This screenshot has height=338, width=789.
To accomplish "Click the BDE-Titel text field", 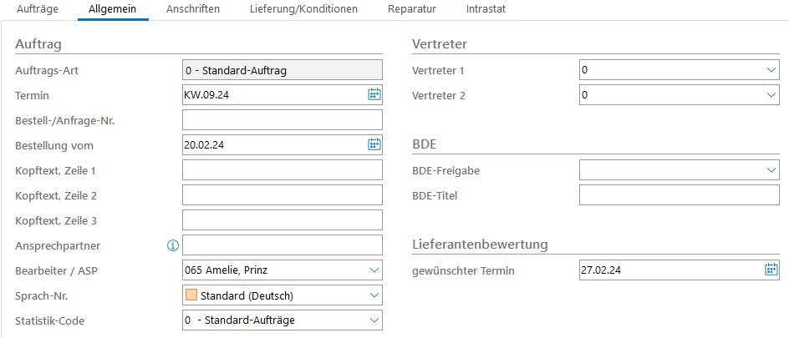I will coord(679,195).
